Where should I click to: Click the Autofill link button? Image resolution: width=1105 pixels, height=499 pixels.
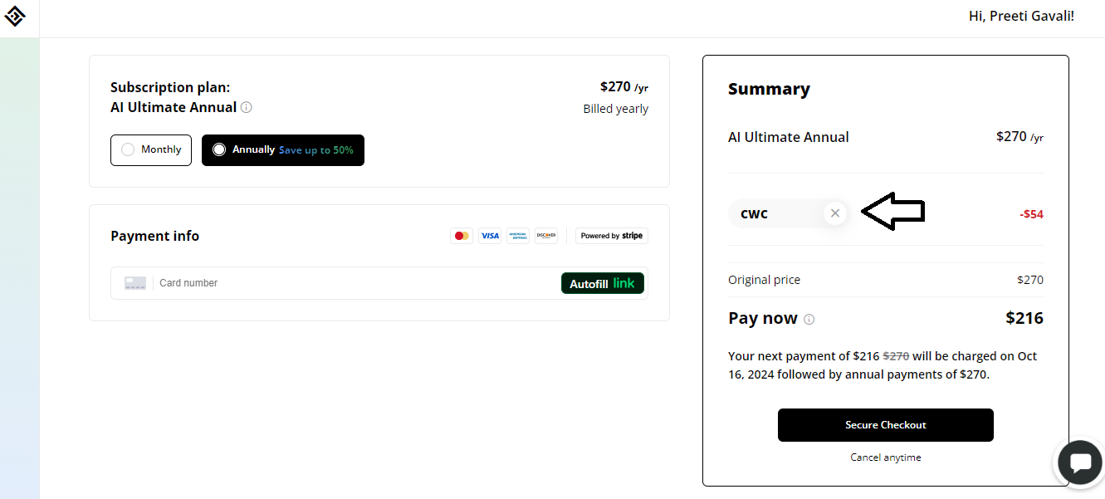tap(603, 283)
